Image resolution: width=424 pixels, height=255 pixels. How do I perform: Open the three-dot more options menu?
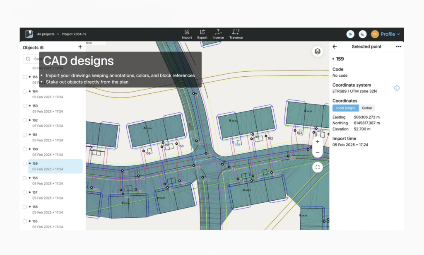[398, 47]
